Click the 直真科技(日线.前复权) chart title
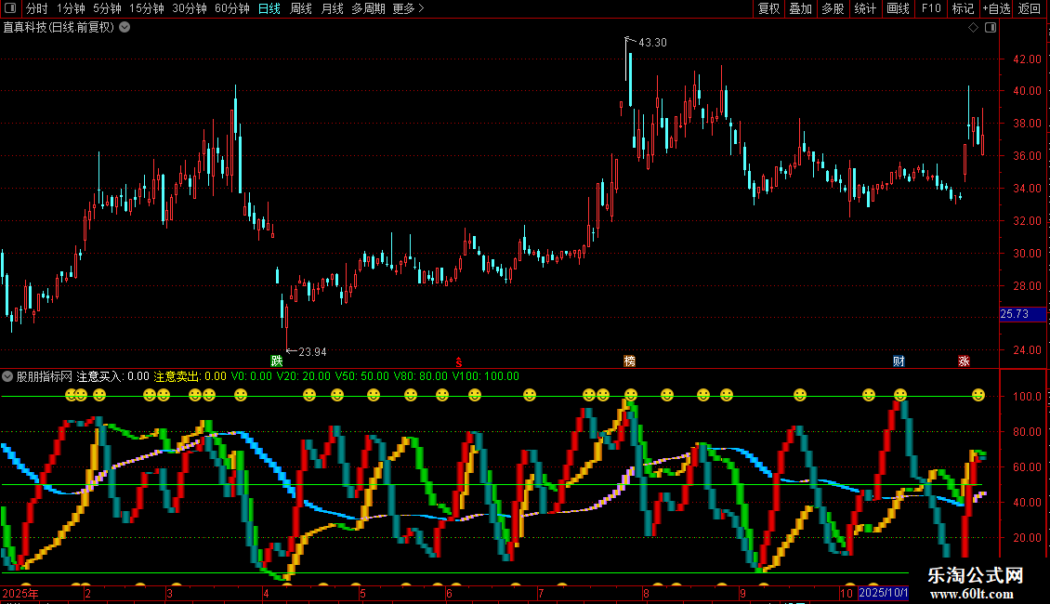Image resolution: width=1050 pixels, height=604 pixels. (x=59, y=27)
